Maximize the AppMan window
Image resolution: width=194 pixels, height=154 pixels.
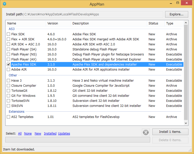(x=178, y=3)
